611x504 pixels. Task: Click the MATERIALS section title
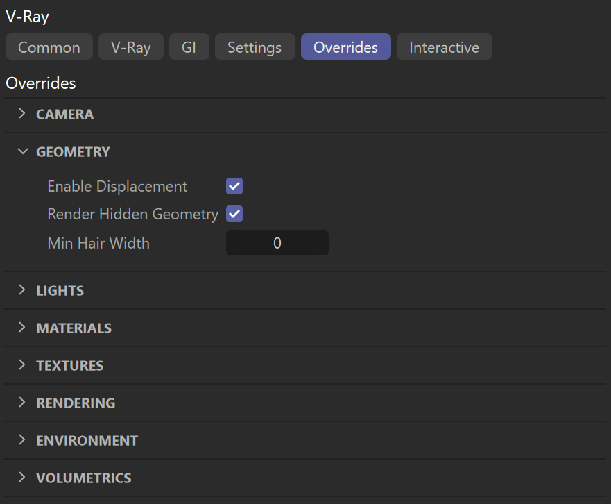pyautogui.click(x=74, y=328)
